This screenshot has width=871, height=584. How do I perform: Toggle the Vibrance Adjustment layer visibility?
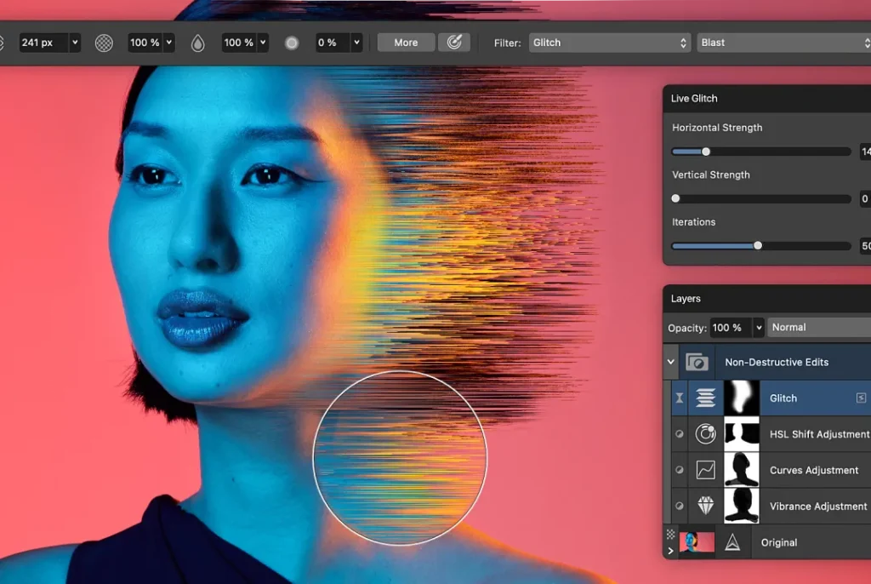pos(678,506)
